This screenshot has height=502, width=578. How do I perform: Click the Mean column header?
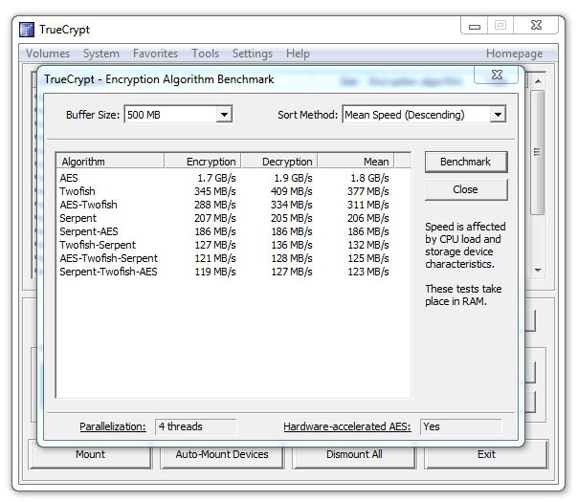click(356, 162)
